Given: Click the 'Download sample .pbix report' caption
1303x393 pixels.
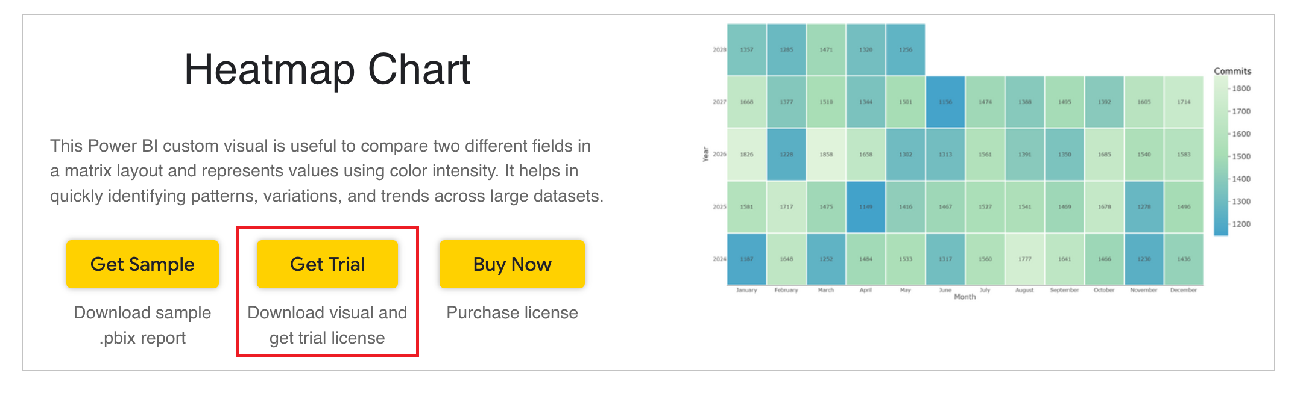Looking at the screenshot, I should coord(142,325).
